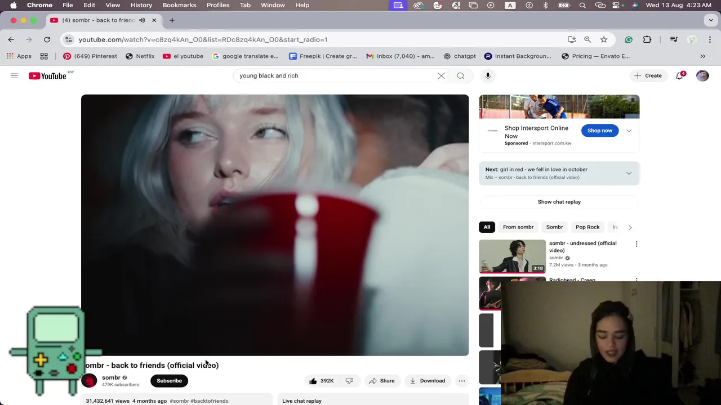Viewport: 721px width, 405px height.
Task: Click the video player to pause
Action: [x=275, y=225]
